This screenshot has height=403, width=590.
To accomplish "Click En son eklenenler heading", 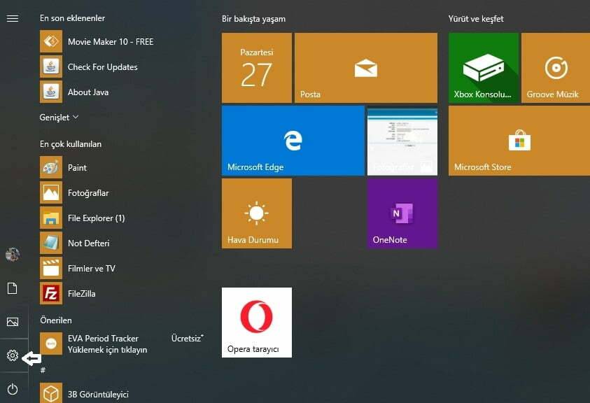I will pyautogui.click(x=72, y=18).
